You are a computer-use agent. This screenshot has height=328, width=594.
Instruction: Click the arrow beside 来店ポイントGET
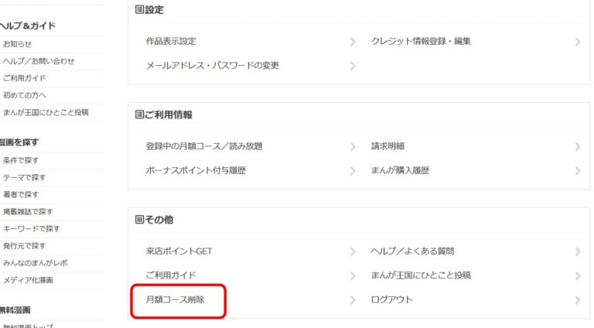353,251
